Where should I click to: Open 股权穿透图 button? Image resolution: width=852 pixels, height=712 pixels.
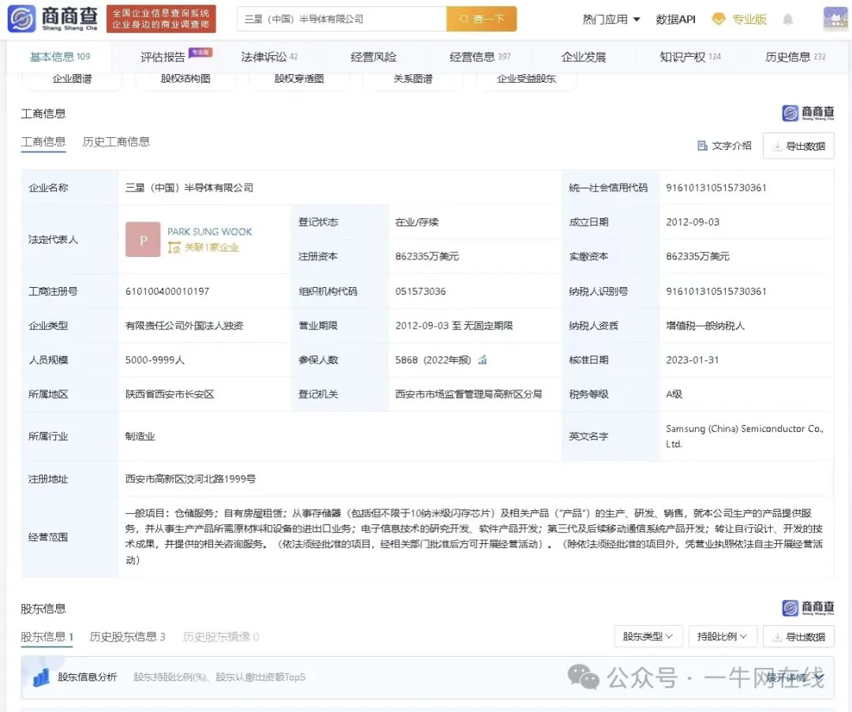pyautogui.click(x=299, y=80)
